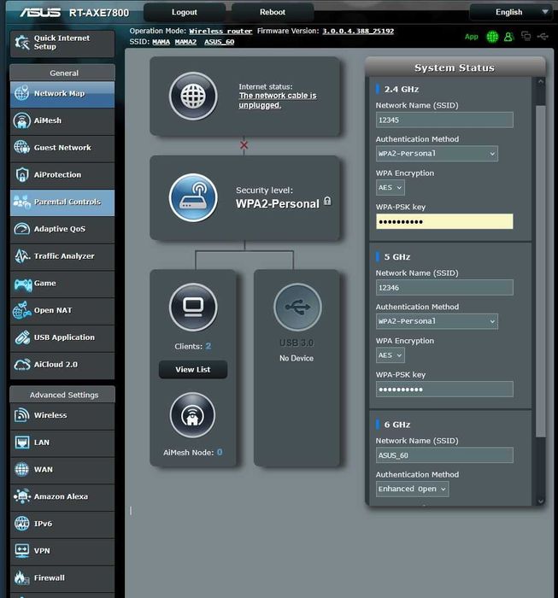Open the USB 3.0 device icon

pyautogui.click(x=297, y=307)
